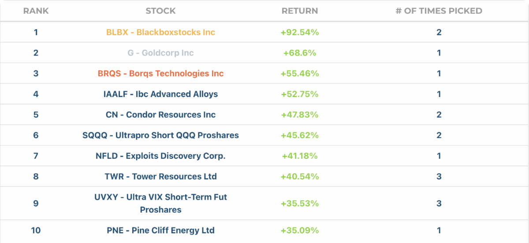Open CN - Condor Resources Inc
The width and height of the screenshot is (529, 243).
tap(160, 115)
